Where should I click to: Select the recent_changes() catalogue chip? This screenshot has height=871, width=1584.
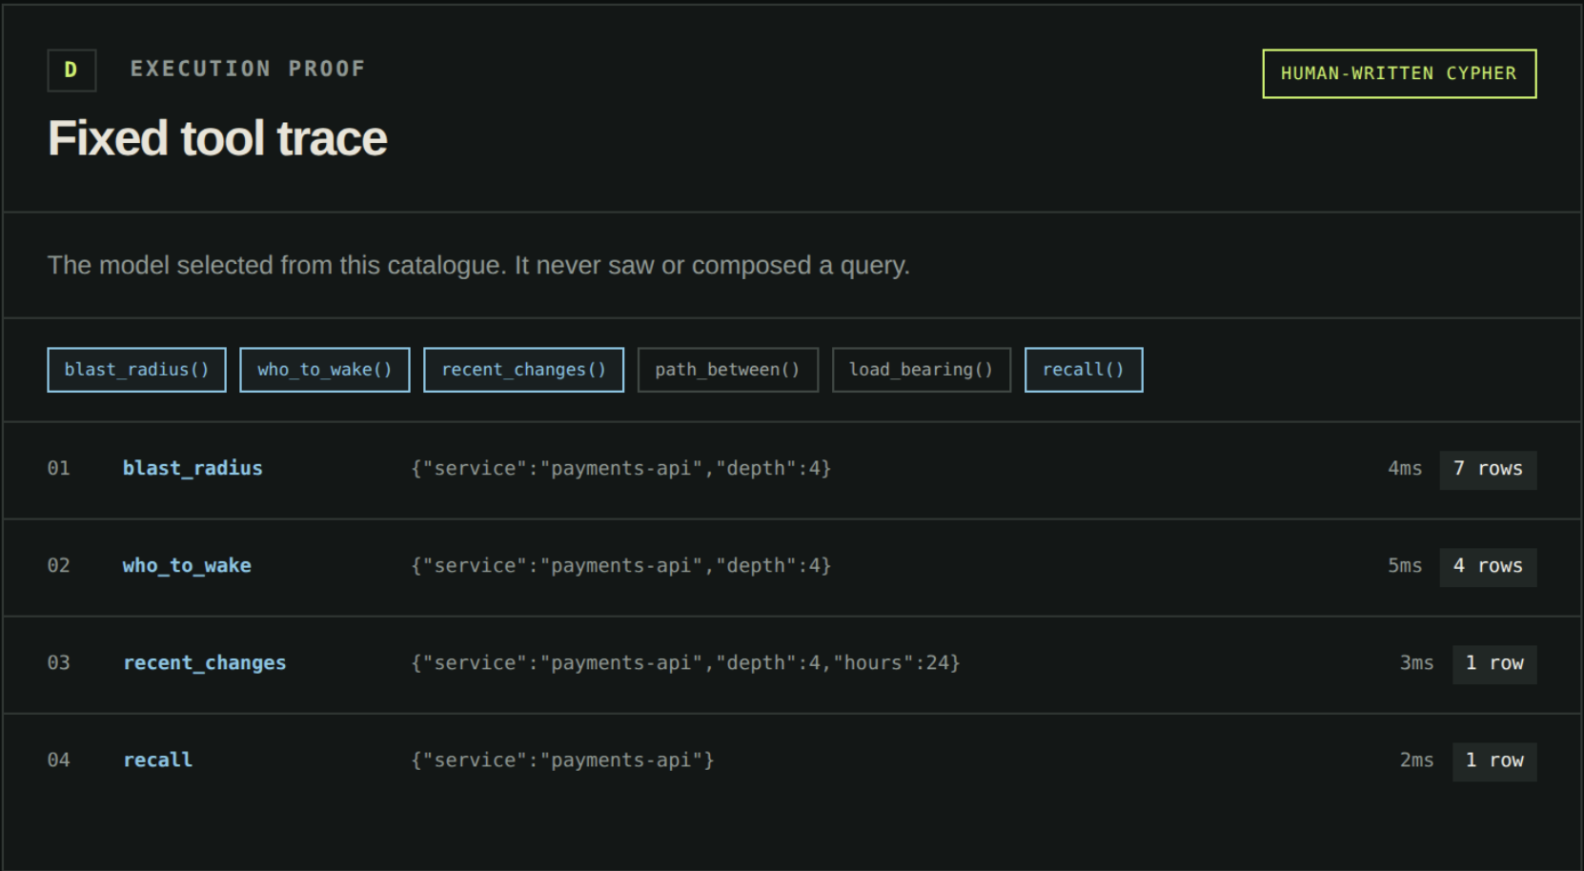[x=524, y=370]
